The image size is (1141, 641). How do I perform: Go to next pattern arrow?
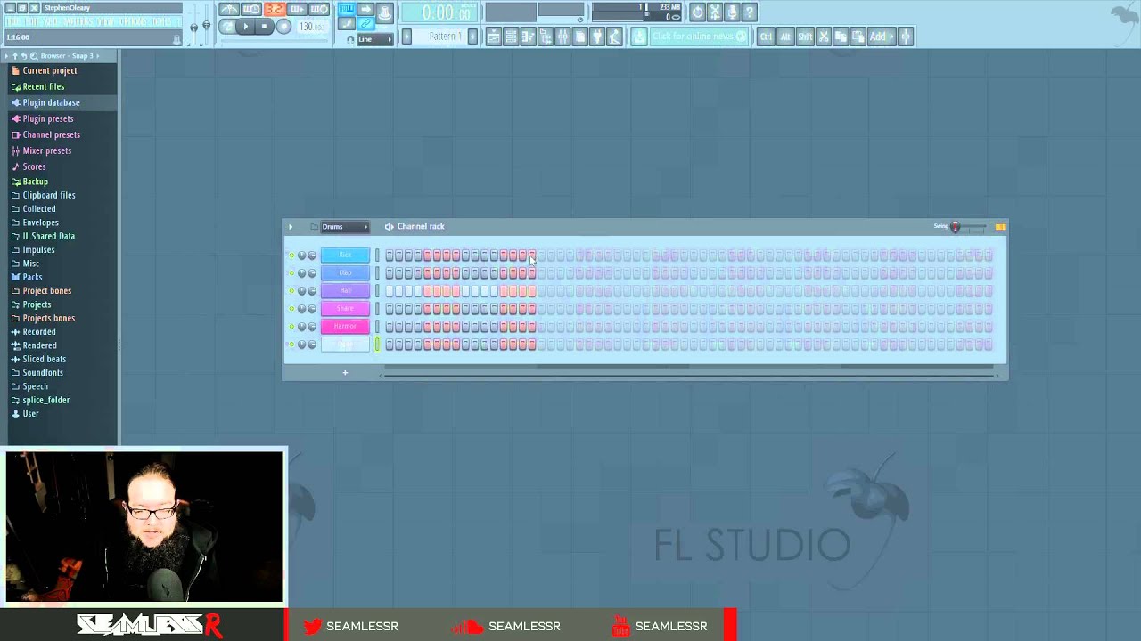pos(472,37)
